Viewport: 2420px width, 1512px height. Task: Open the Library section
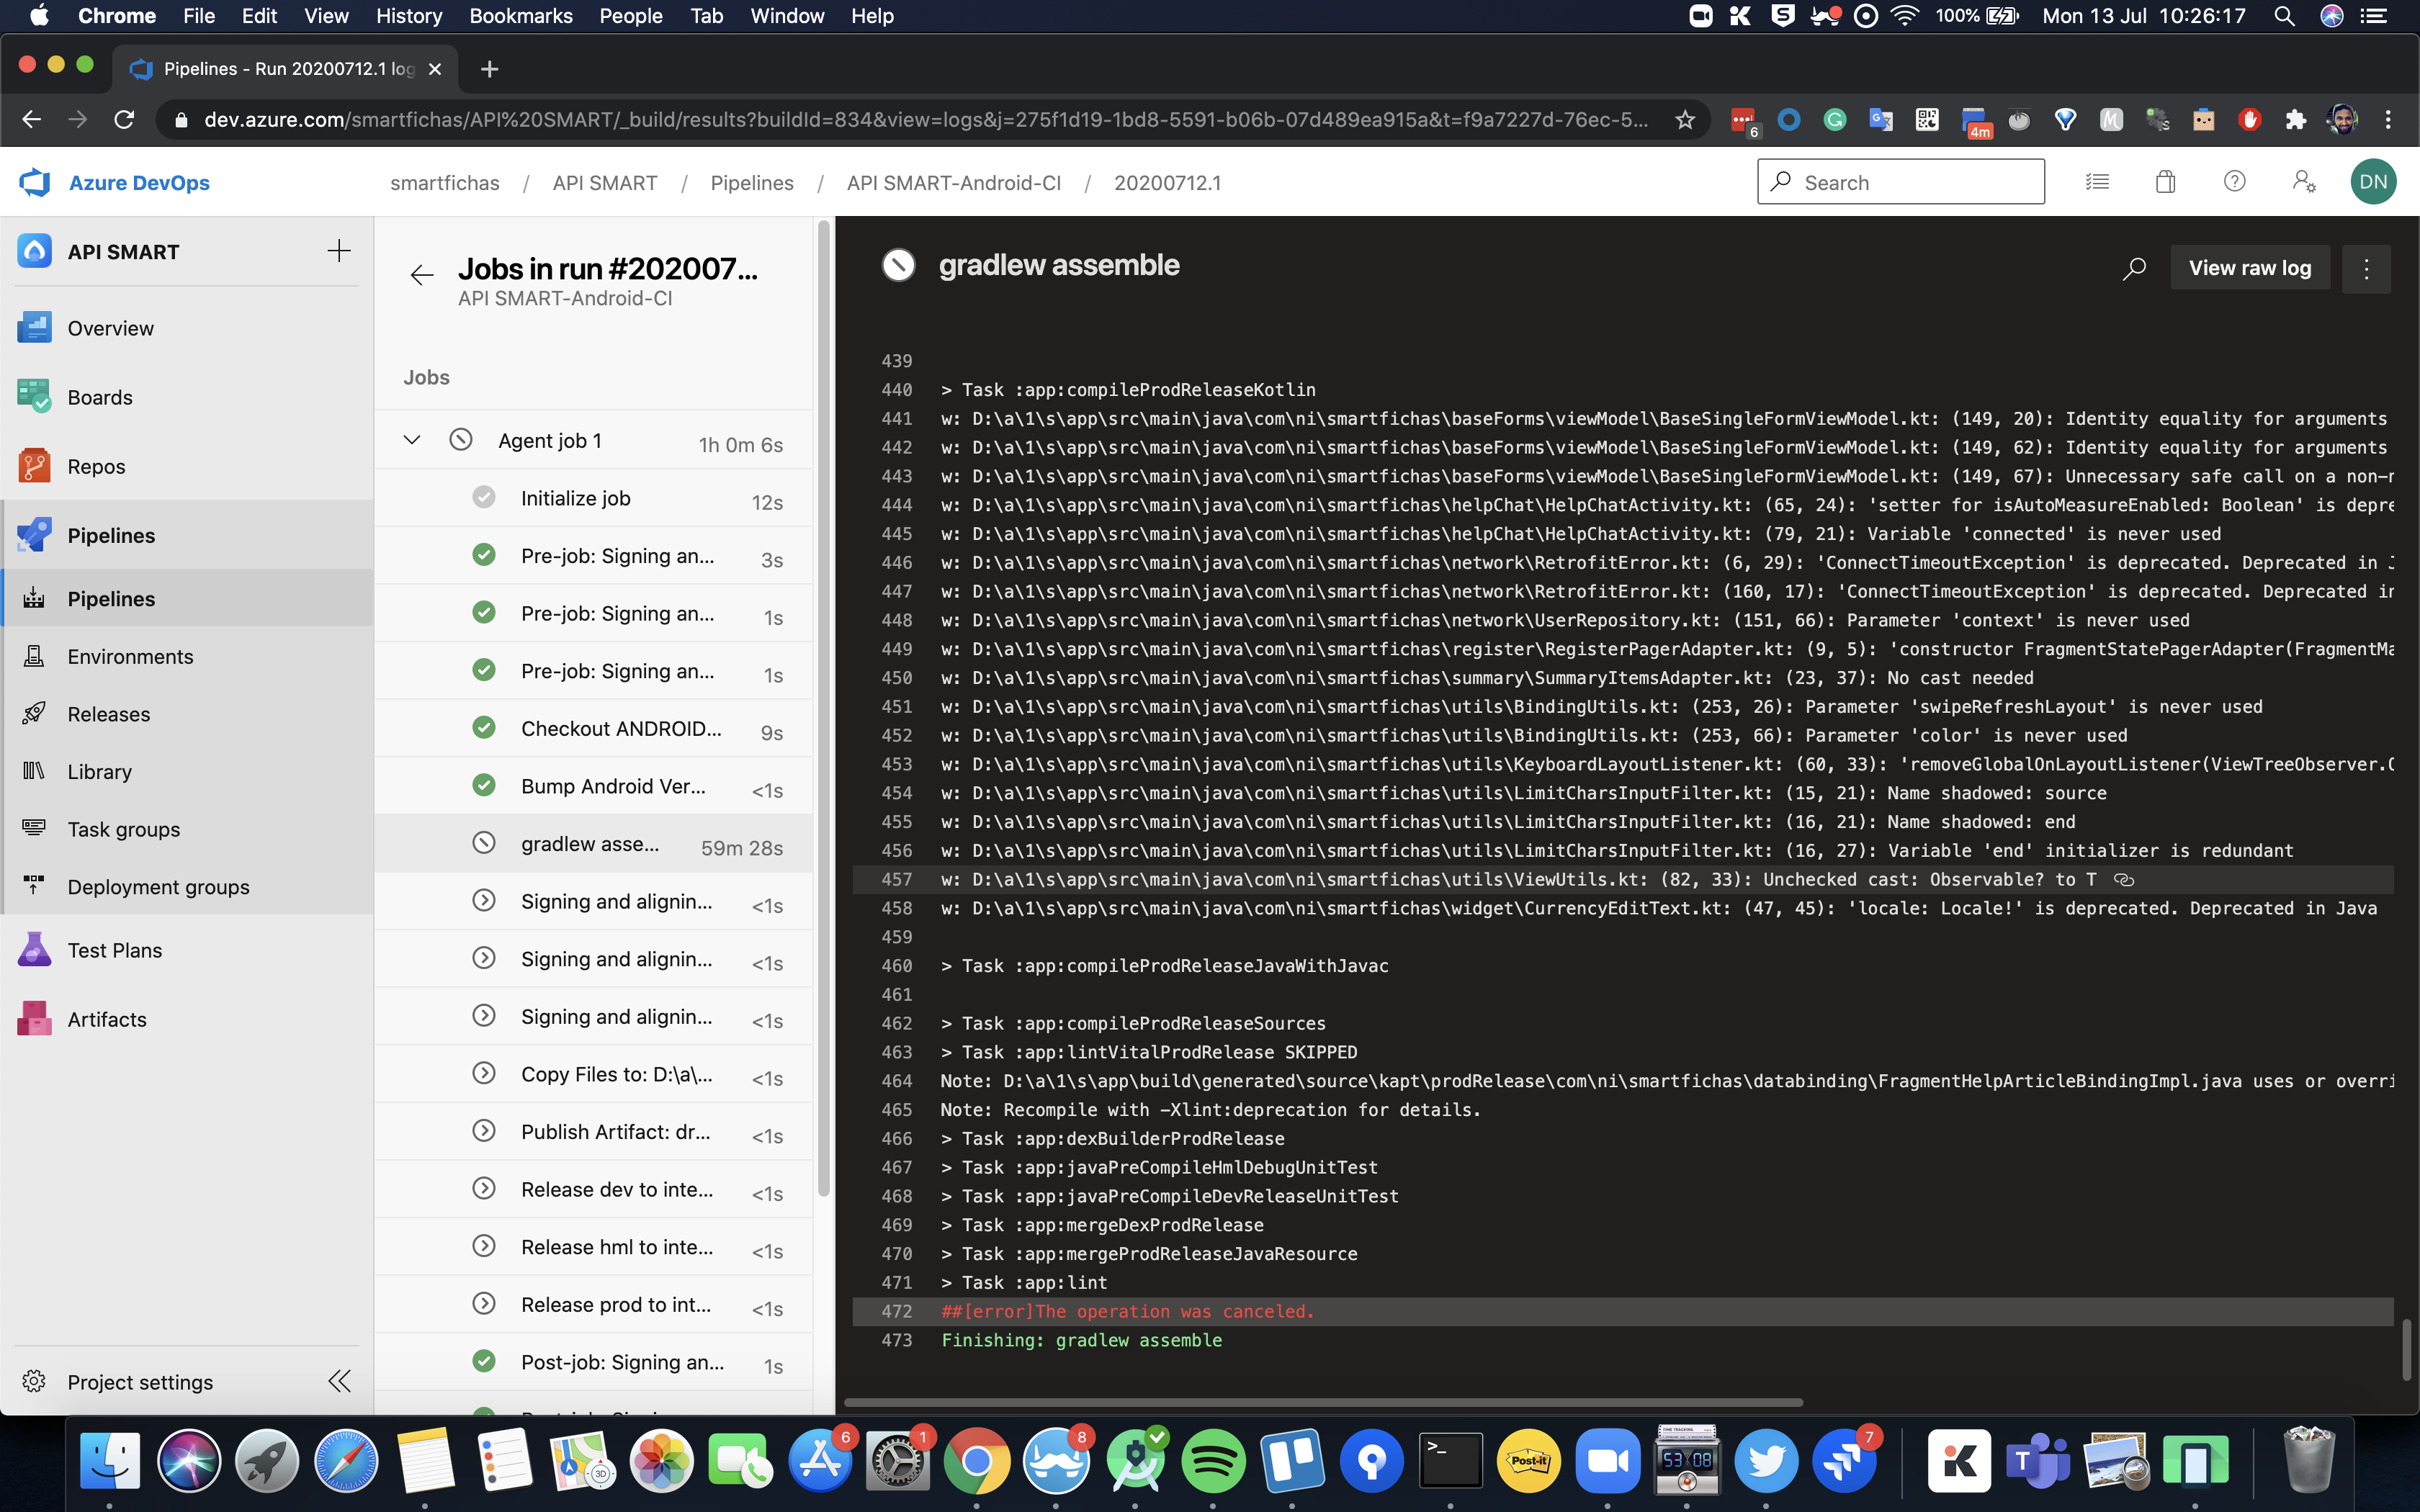click(x=99, y=771)
